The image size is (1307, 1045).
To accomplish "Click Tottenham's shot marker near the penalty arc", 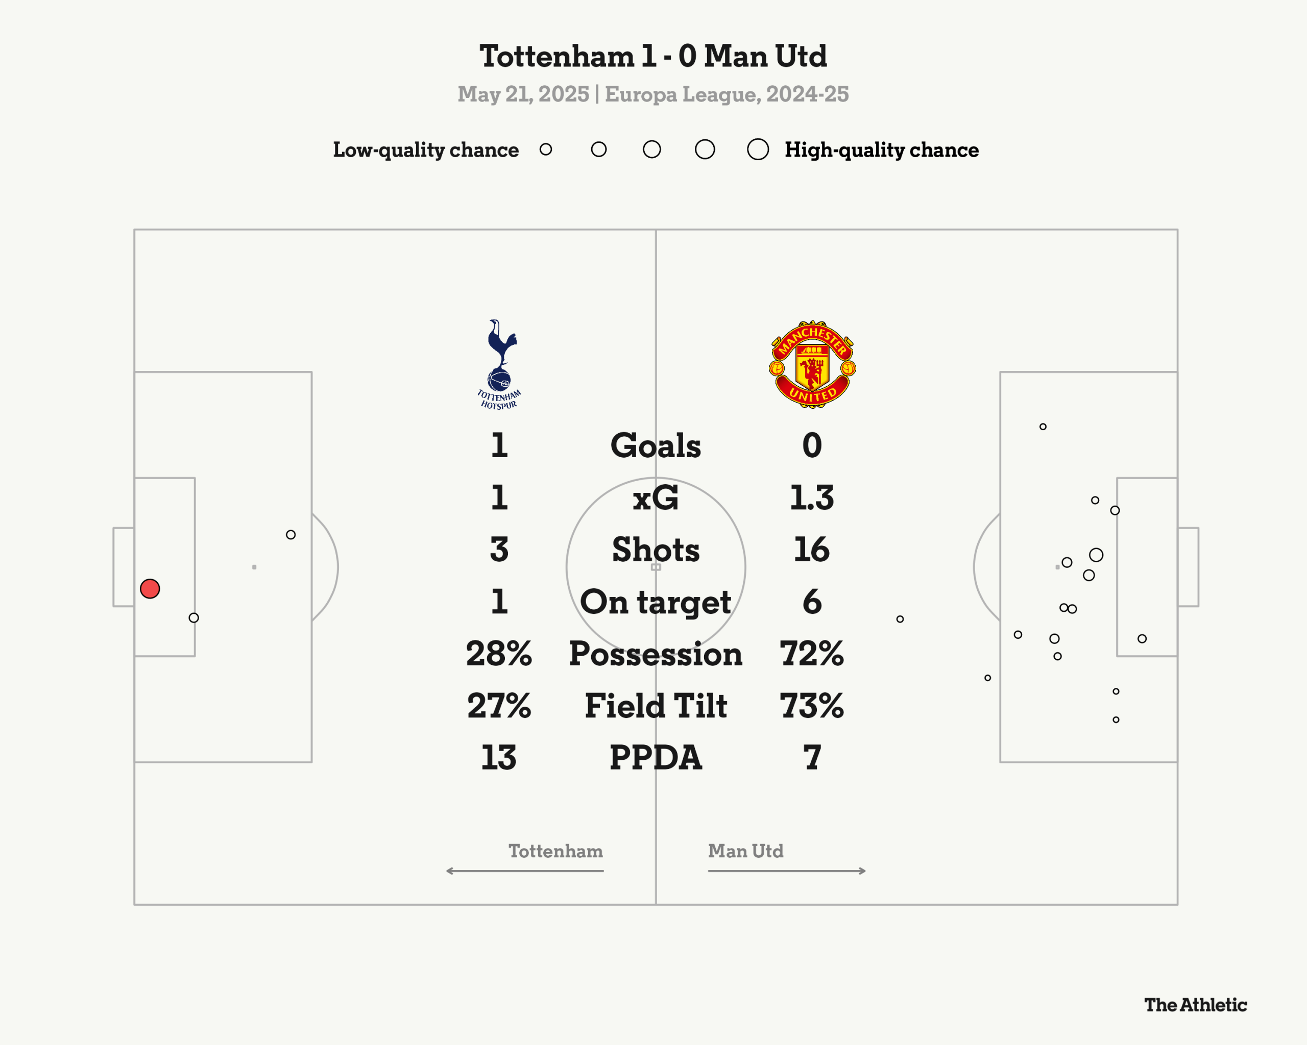I will [x=291, y=535].
